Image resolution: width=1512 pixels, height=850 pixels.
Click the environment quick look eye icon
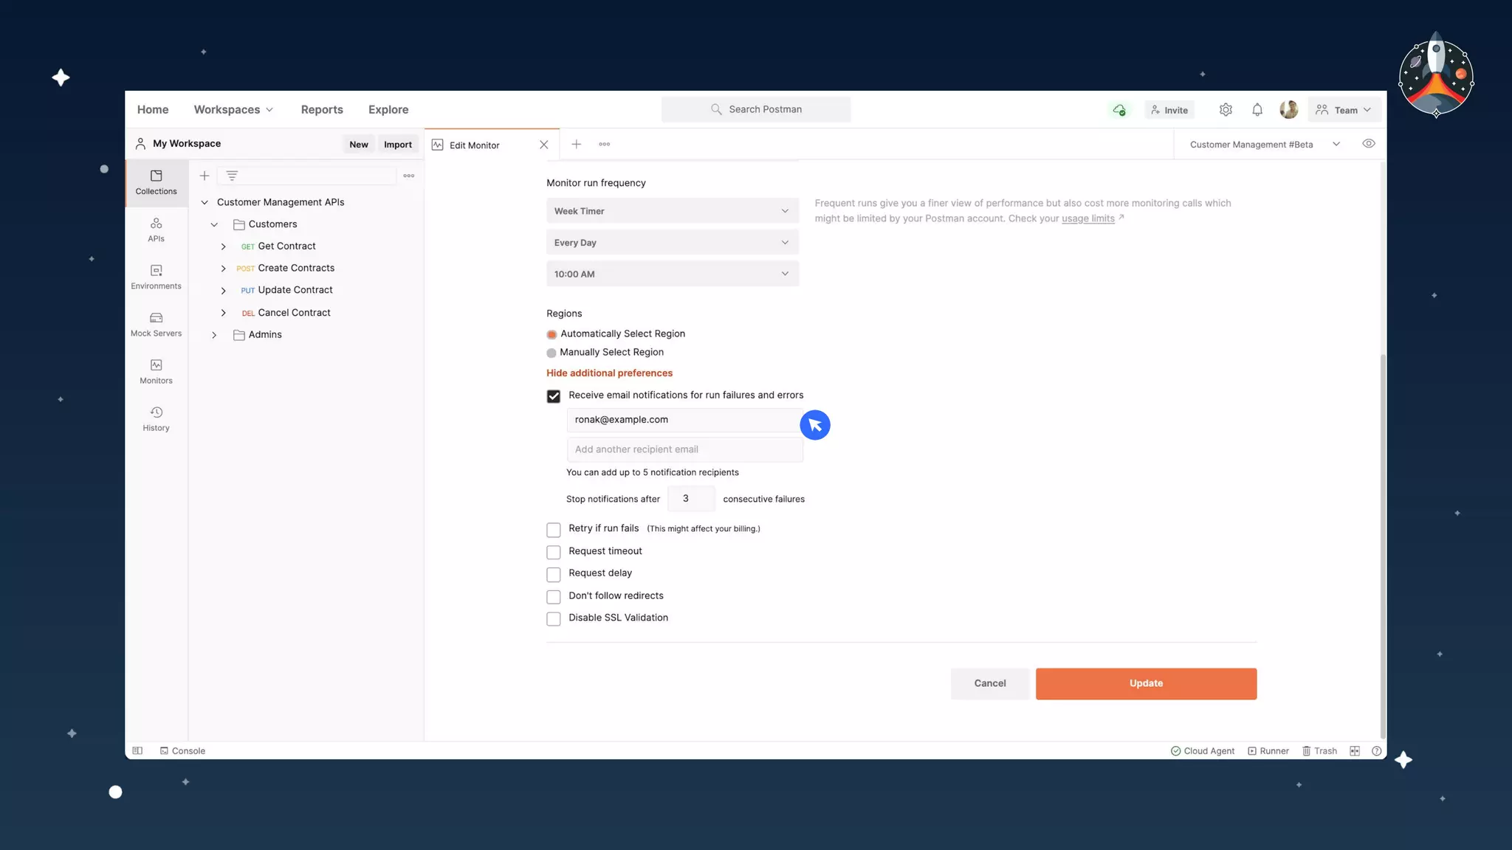[x=1368, y=144]
